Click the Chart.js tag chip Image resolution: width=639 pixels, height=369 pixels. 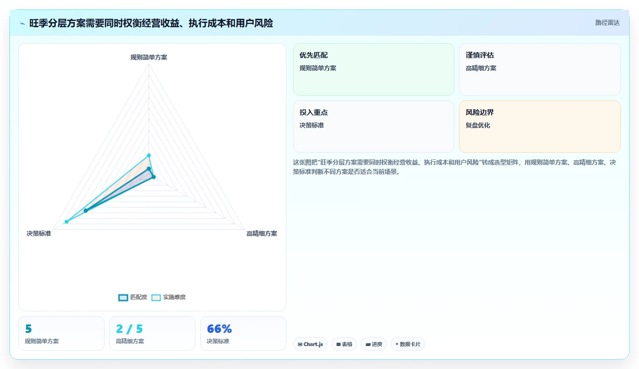pyautogui.click(x=310, y=344)
